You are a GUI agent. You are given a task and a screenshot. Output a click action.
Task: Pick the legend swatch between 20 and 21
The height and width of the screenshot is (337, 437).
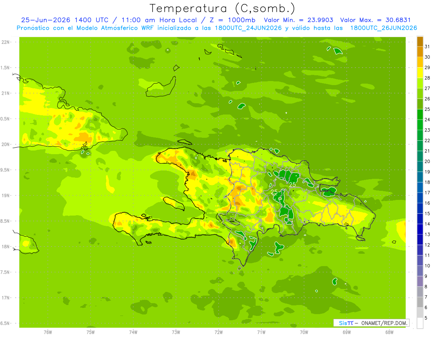[x=420, y=156]
